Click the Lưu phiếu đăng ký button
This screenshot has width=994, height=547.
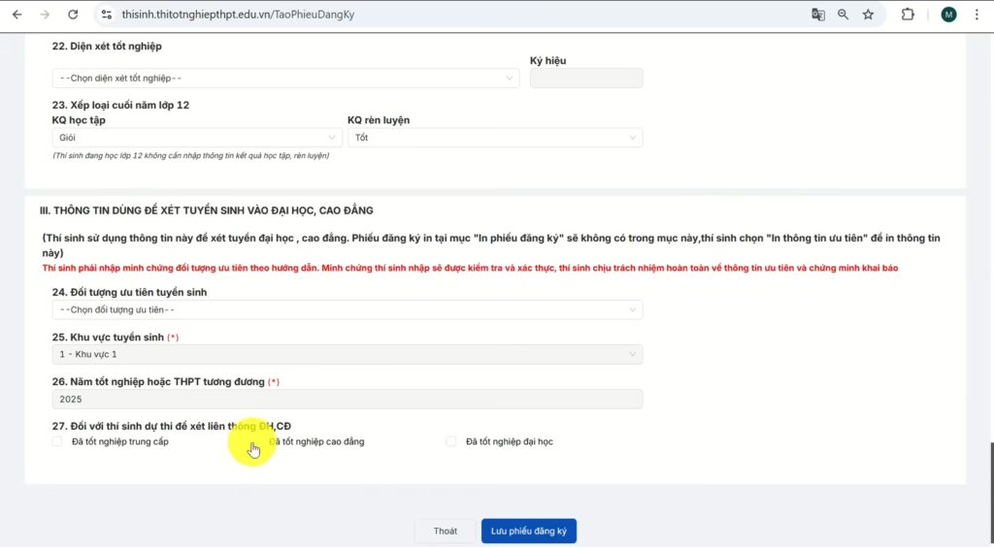[529, 531]
